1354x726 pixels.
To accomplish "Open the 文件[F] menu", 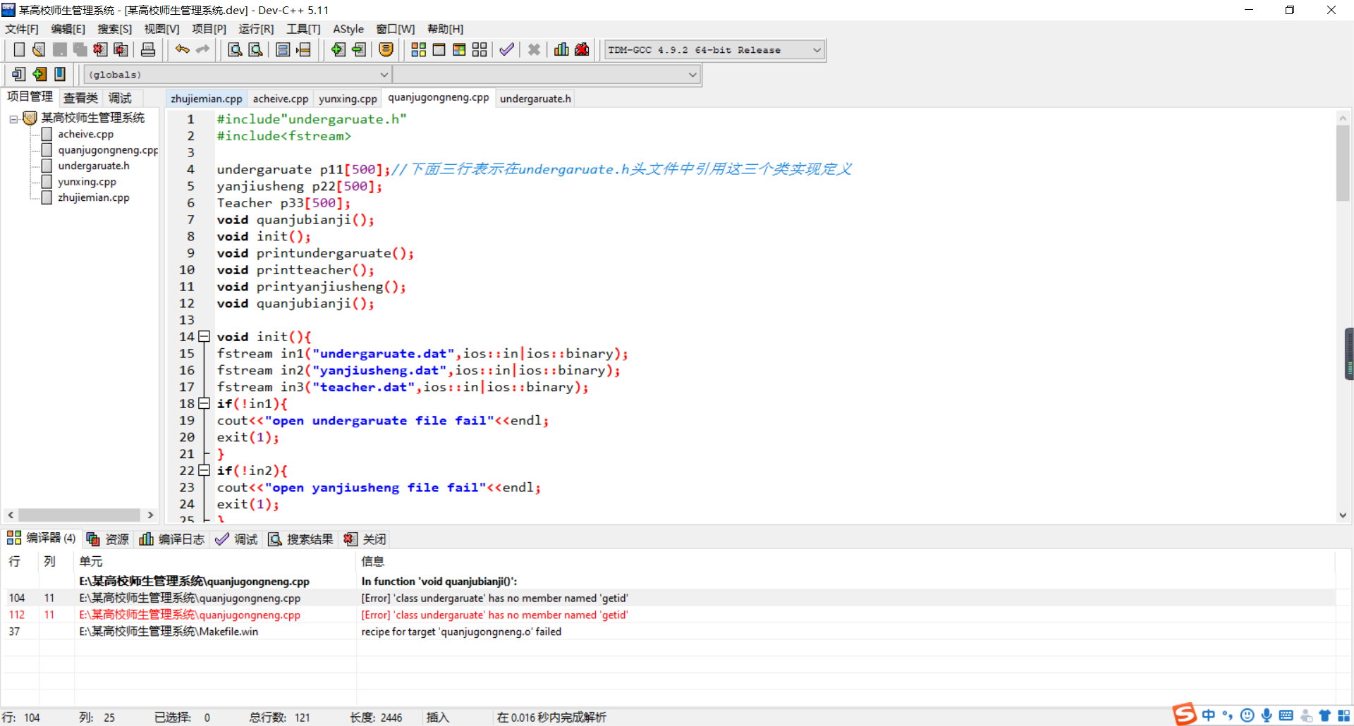I will [x=22, y=29].
